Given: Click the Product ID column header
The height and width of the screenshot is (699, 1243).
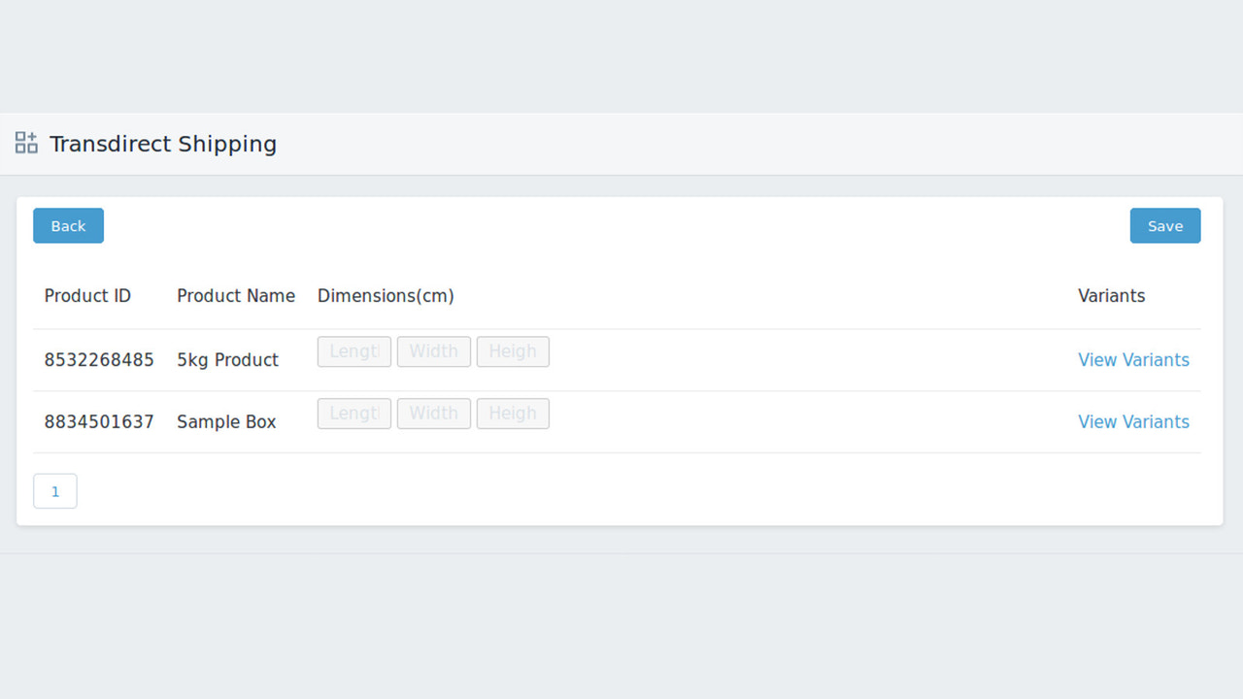Looking at the screenshot, I should tap(87, 295).
